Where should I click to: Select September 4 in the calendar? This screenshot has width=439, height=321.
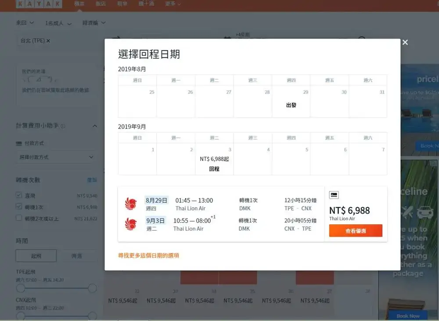(x=252, y=159)
